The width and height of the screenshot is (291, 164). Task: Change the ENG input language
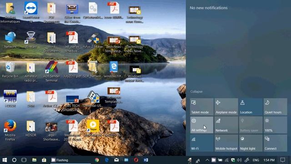[x=256, y=160]
